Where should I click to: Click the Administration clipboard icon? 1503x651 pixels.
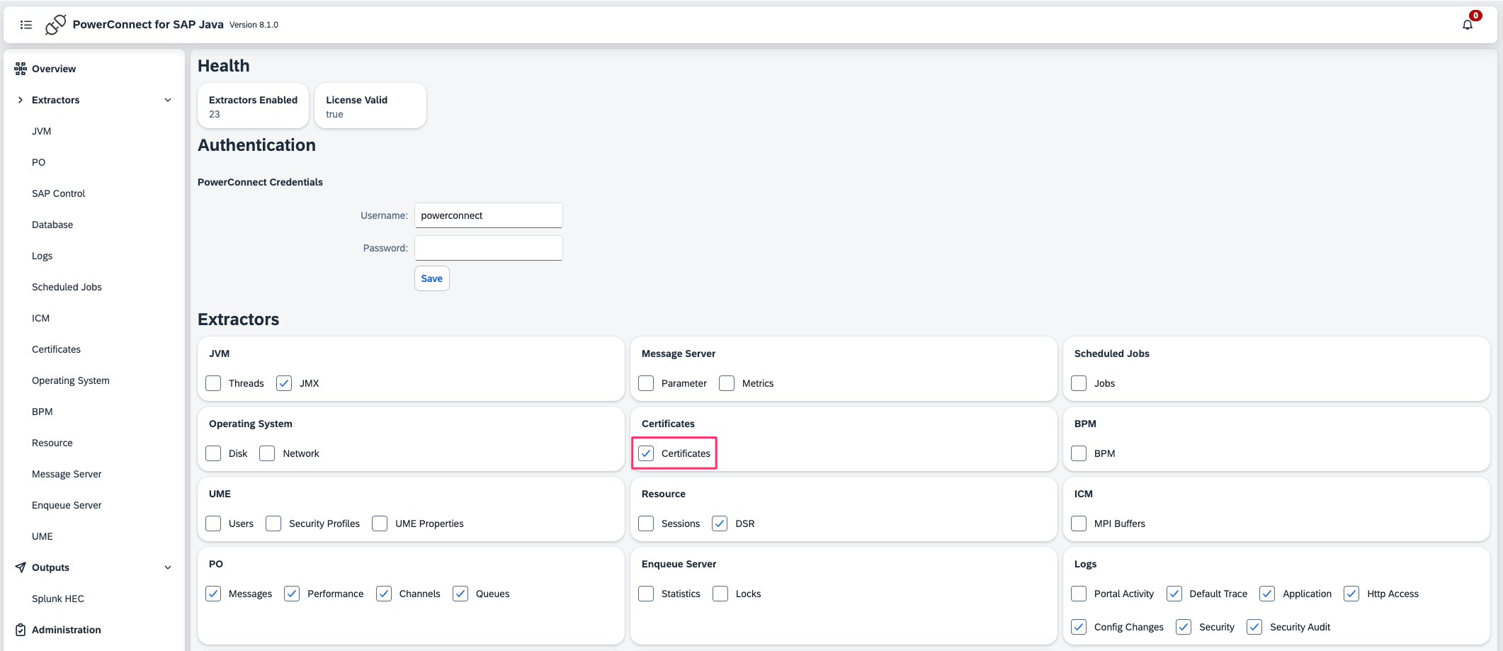[21, 630]
